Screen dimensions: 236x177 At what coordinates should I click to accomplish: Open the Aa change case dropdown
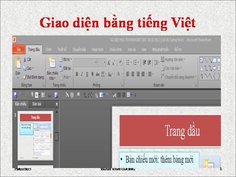tap(110, 74)
